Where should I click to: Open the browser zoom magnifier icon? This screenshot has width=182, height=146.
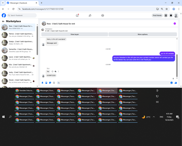(162, 9)
